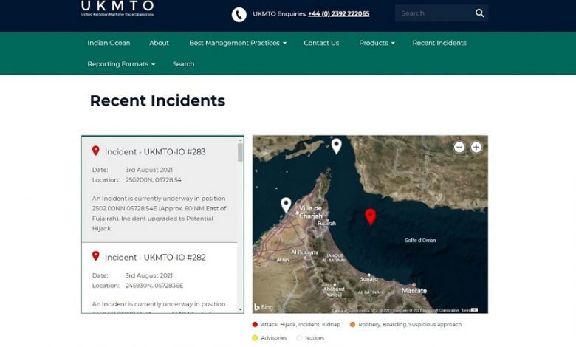Click the phone enquiries icon
Viewport: 576px width, 347px height.
pyautogui.click(x=239, y=14)
